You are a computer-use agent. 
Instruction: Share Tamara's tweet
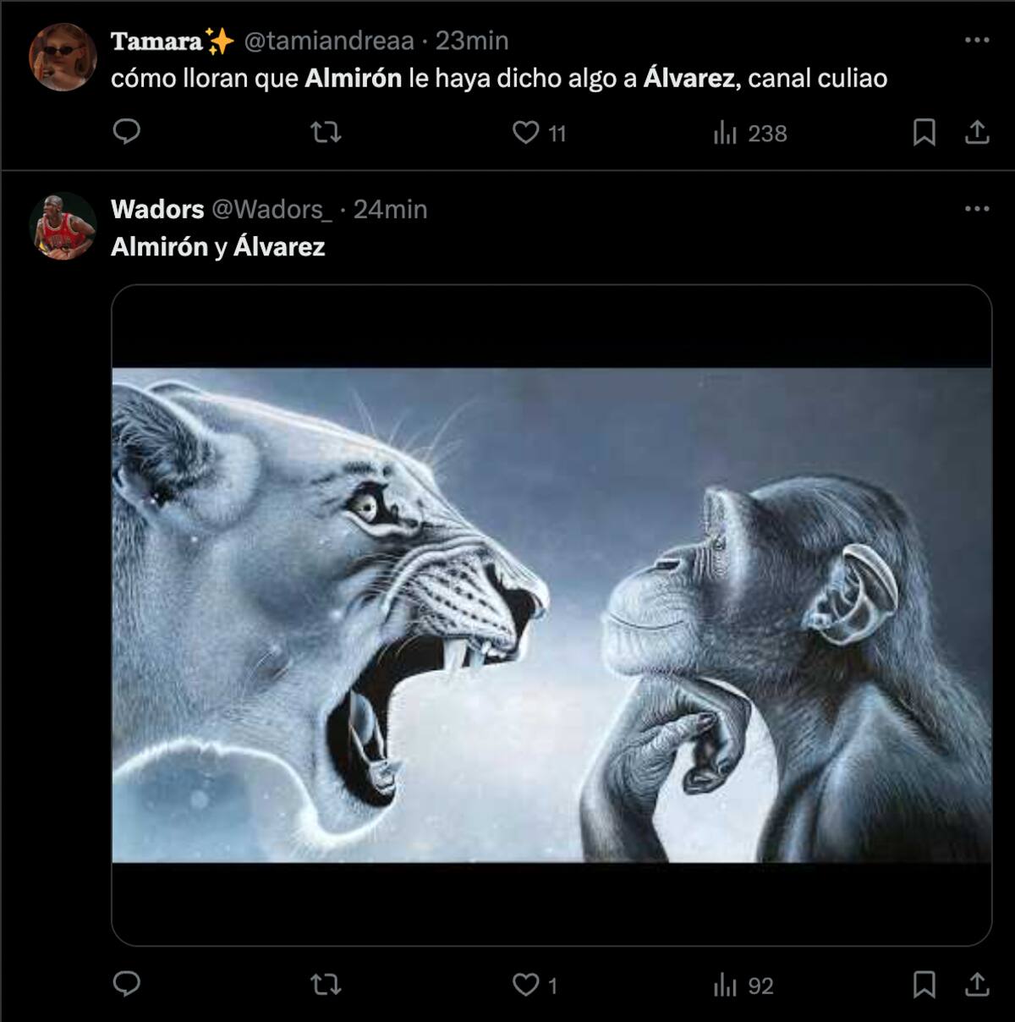click(x=977, y=132)
